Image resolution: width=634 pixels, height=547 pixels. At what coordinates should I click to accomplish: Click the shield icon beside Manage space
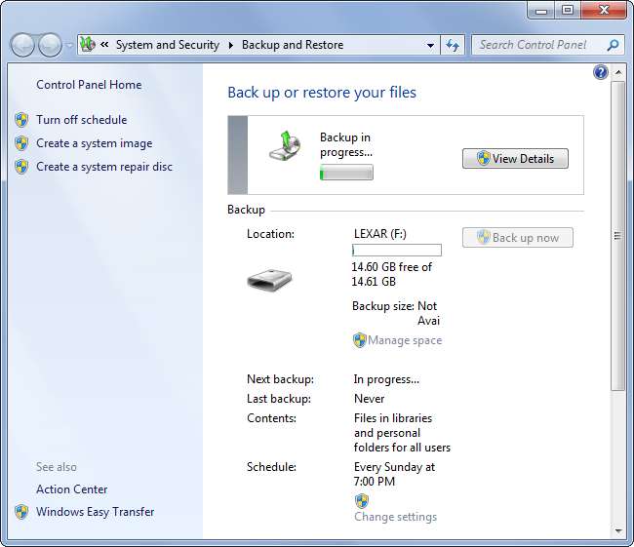[360, 340]
